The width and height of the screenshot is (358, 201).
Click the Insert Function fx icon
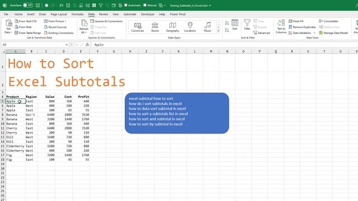click(87, 45)
